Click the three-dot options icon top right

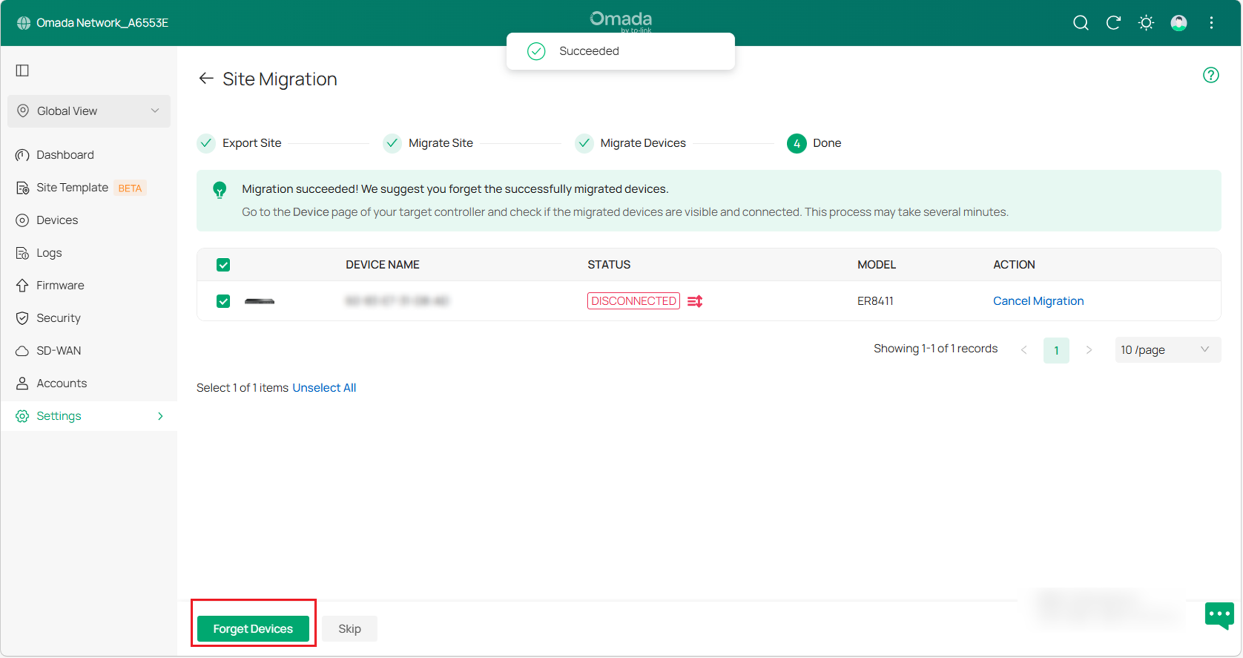[1211, 23]
